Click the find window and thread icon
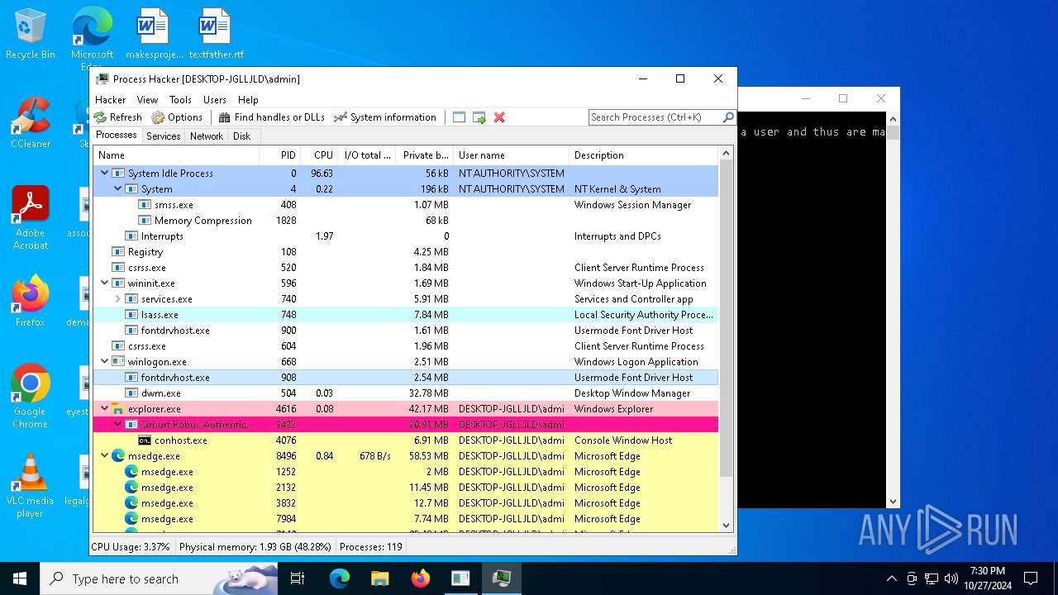 pos(479,117)
